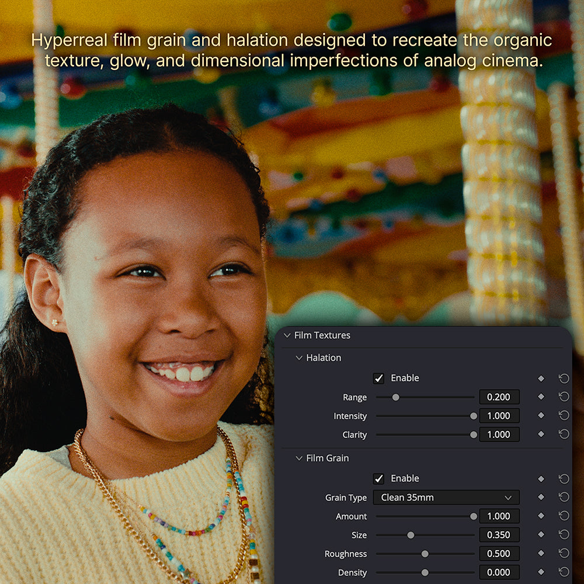Reset the Density parameter
Viewport: 584px width, 584px height.
[564, 572]
